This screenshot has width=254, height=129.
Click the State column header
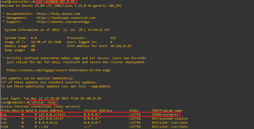(x=134, y=111)
